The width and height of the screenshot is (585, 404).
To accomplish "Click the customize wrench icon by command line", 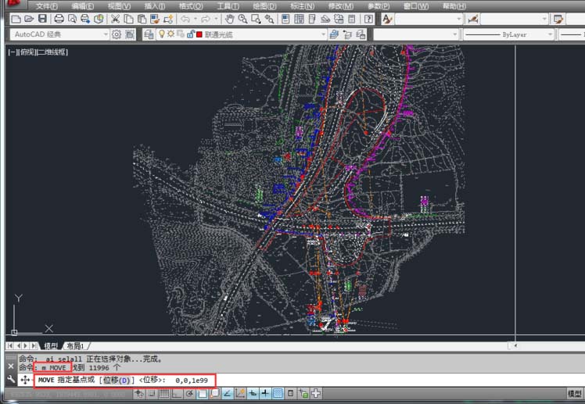I will (10, 379).
